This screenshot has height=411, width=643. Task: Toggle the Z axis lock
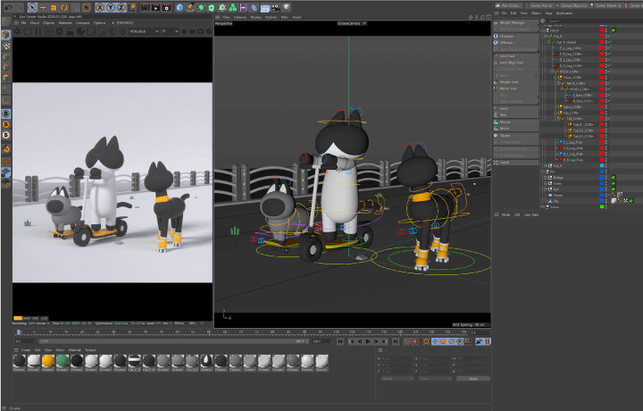[121, 7]
